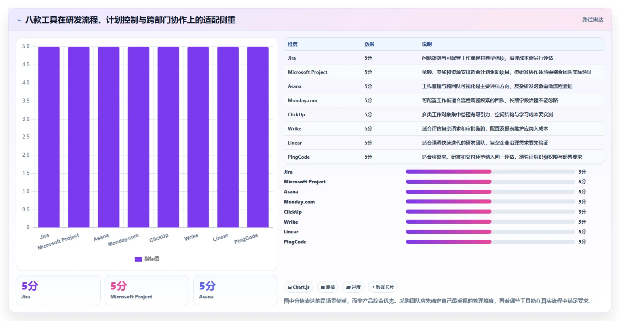
Task: Click the Jira bar in the chart
Action: 49,137
